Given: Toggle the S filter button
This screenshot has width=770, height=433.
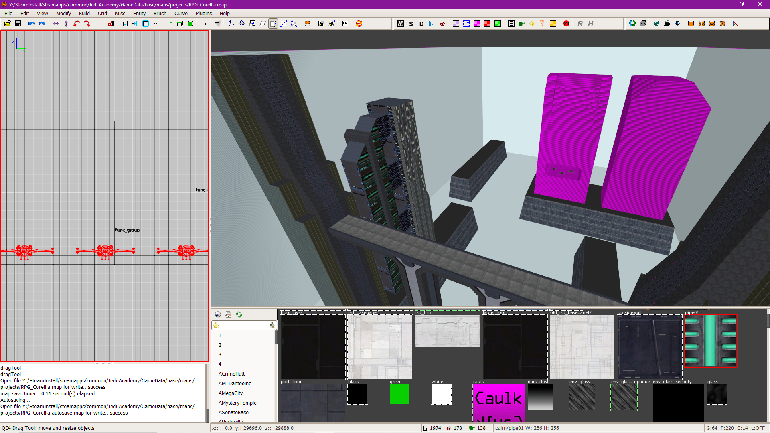Looking at the screenshot, I should [411, 24].
